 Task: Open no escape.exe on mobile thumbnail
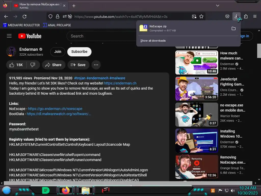[197, 115]
